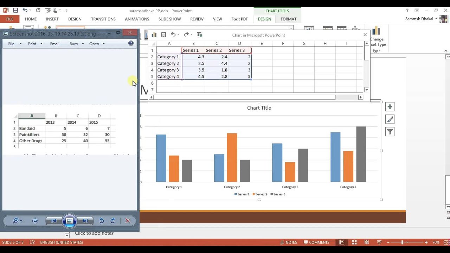The height and width of the screenshot is (253, 450).
Task: Switch to Normal view in status bar
Action: 342,242
